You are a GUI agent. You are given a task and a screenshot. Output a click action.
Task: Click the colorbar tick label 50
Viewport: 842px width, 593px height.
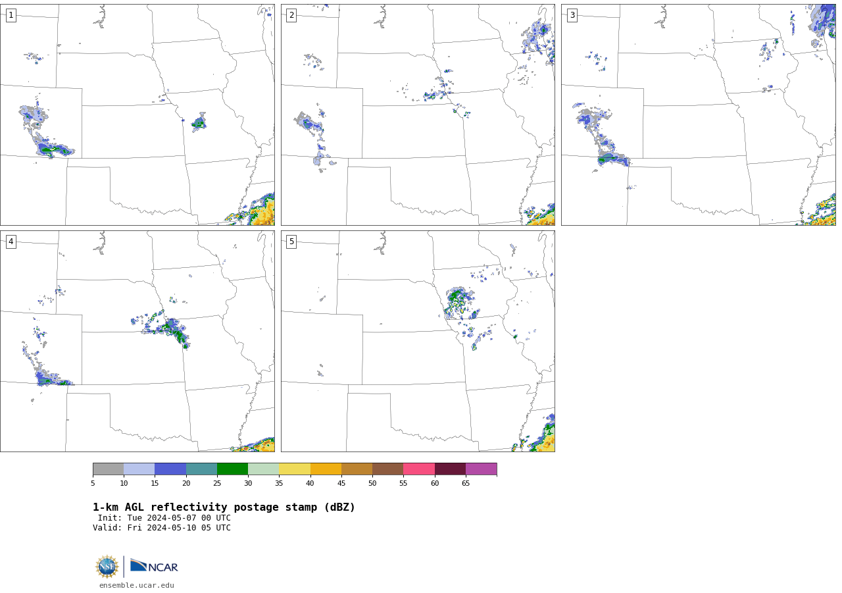[x=372, y=484]
